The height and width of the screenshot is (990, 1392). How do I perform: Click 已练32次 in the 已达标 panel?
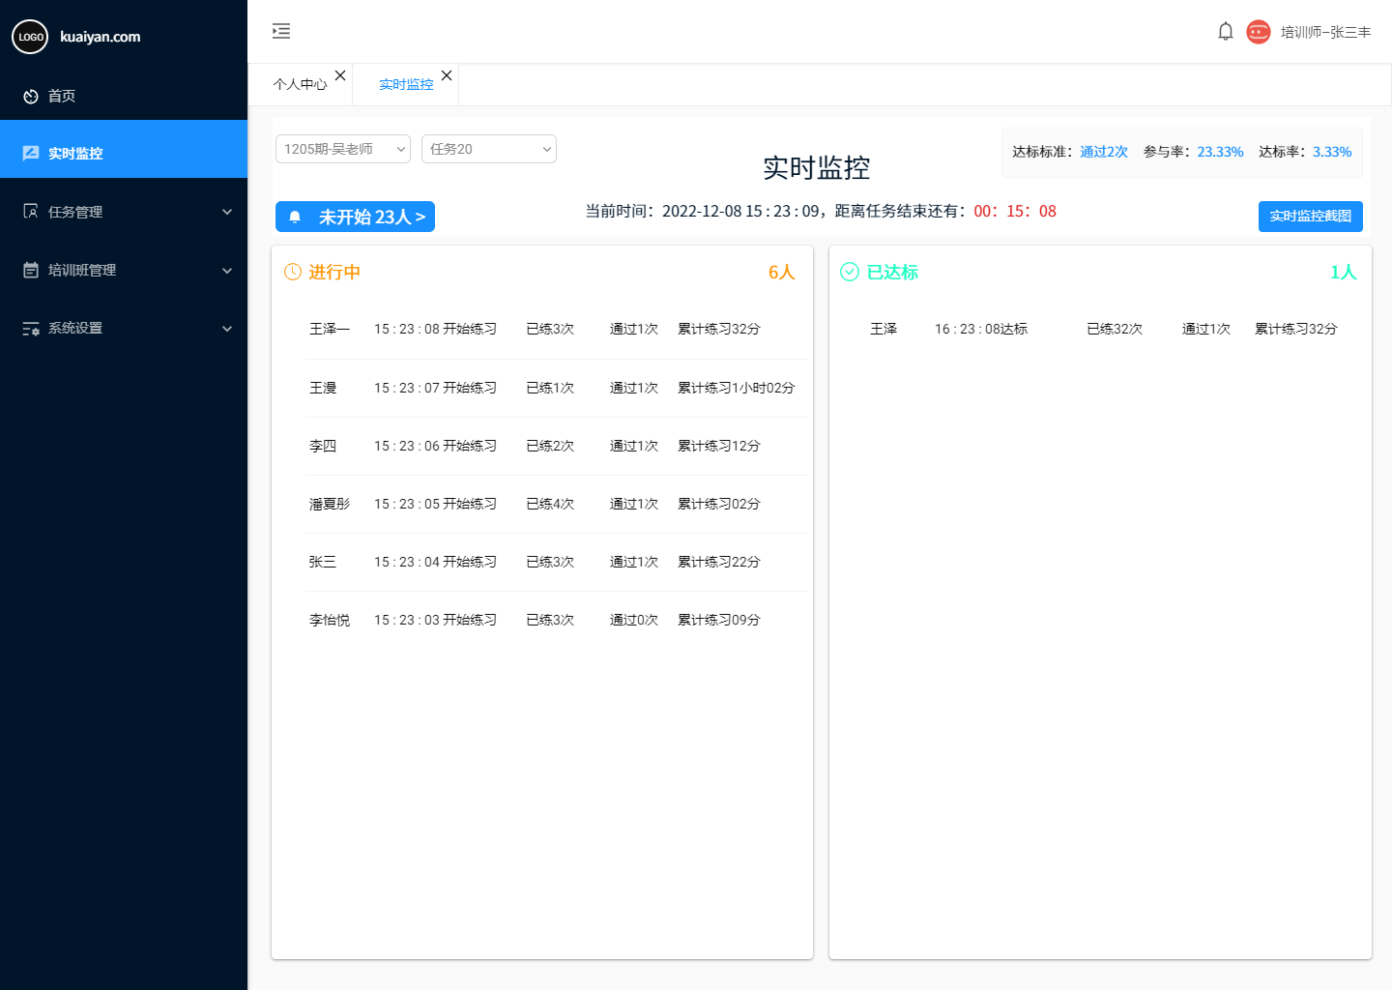click(x=1115, y=329)
